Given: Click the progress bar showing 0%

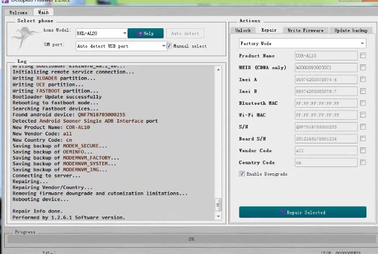Looking at the screenshot, I should click(x=192, y=239).
